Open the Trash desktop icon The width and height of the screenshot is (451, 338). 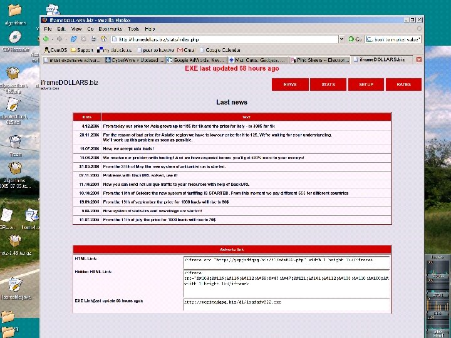15,146
